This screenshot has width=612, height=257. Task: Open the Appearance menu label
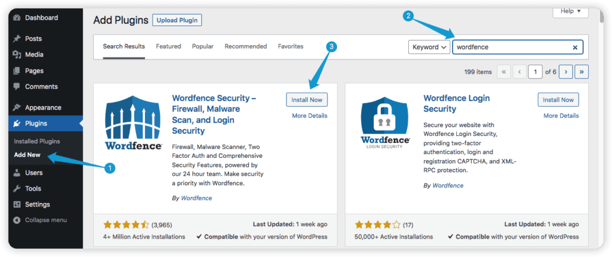(43, 107)
